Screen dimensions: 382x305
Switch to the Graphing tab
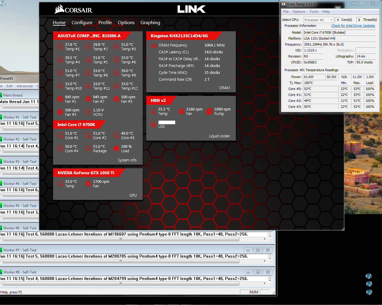click(x=150, y=23)
